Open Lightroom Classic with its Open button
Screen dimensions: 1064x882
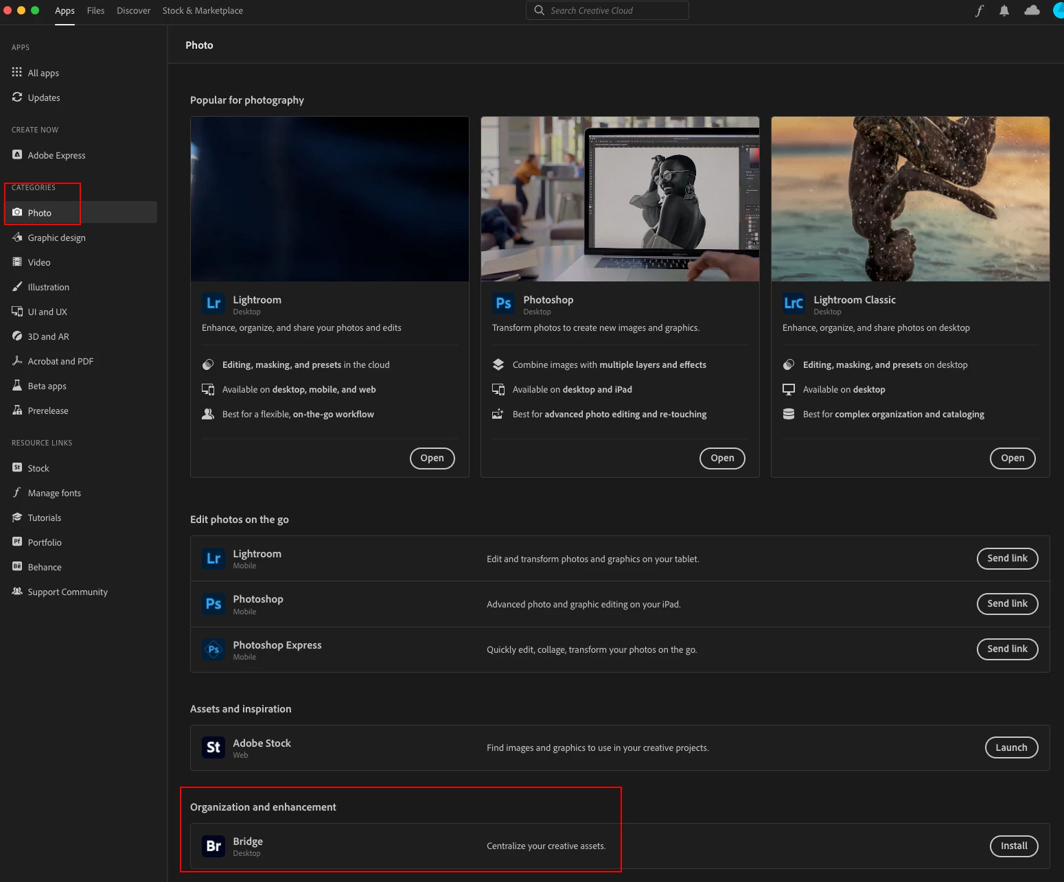click(1013, 458)
